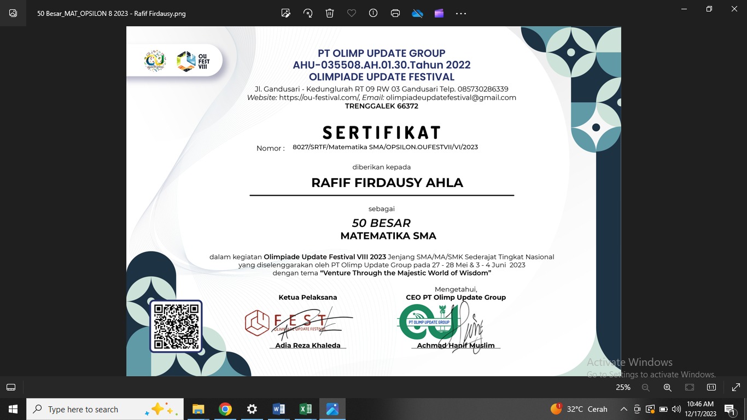Minimize the Photos window

[x=684, y=9]
